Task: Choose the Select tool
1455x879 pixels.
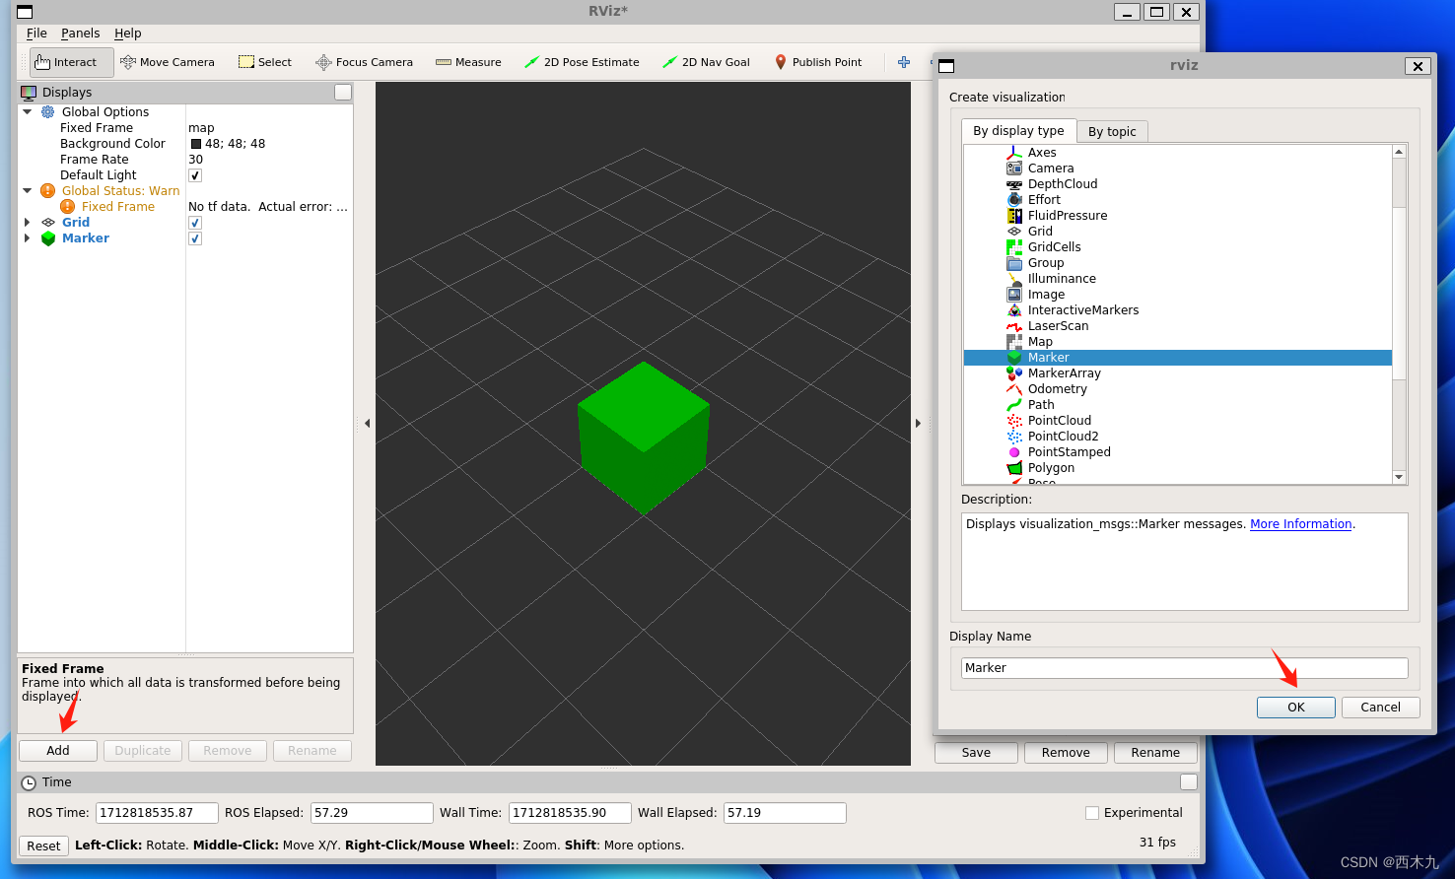Action: pyautogui.click(x=265, y=62)
